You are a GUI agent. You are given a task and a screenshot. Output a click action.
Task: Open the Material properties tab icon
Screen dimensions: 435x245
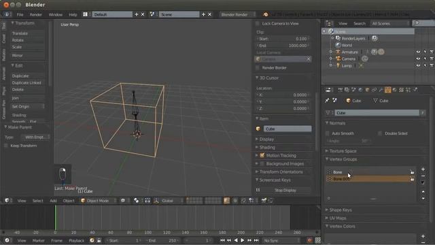[x=394, y=90]
